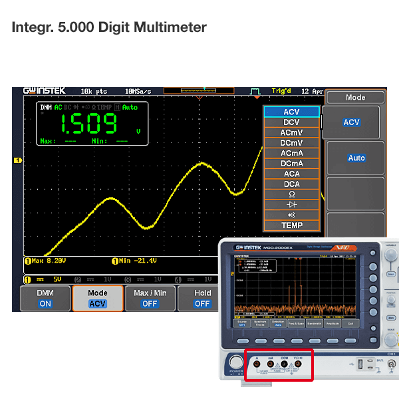The height and width of the screenshot is (399, 399).
Task: Select the Ω resistance mode
Action: click(291, 194)
